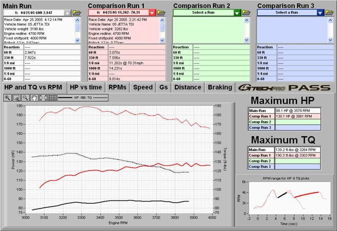Expand the Main Run selection dropdown

tap(67, 13)
